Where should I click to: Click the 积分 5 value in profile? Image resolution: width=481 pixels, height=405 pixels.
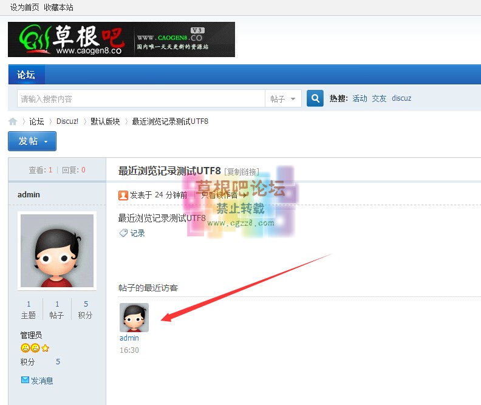[58, 362]
